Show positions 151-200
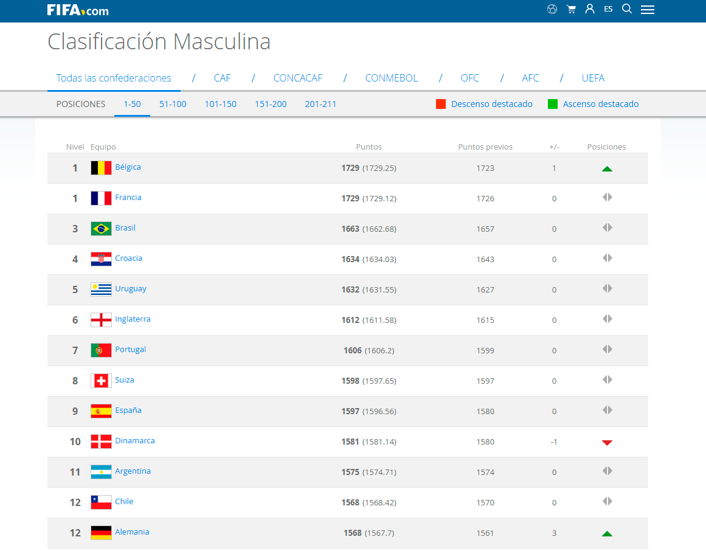Viewport: 706px width, 551px height. [271, 104]
